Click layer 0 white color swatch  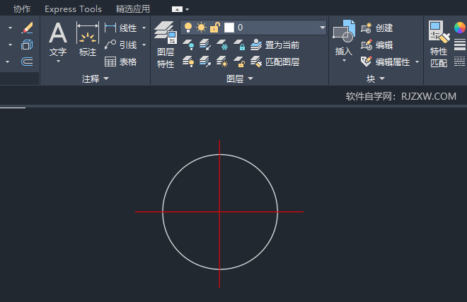pyautogui.click(x=229, y=28)
